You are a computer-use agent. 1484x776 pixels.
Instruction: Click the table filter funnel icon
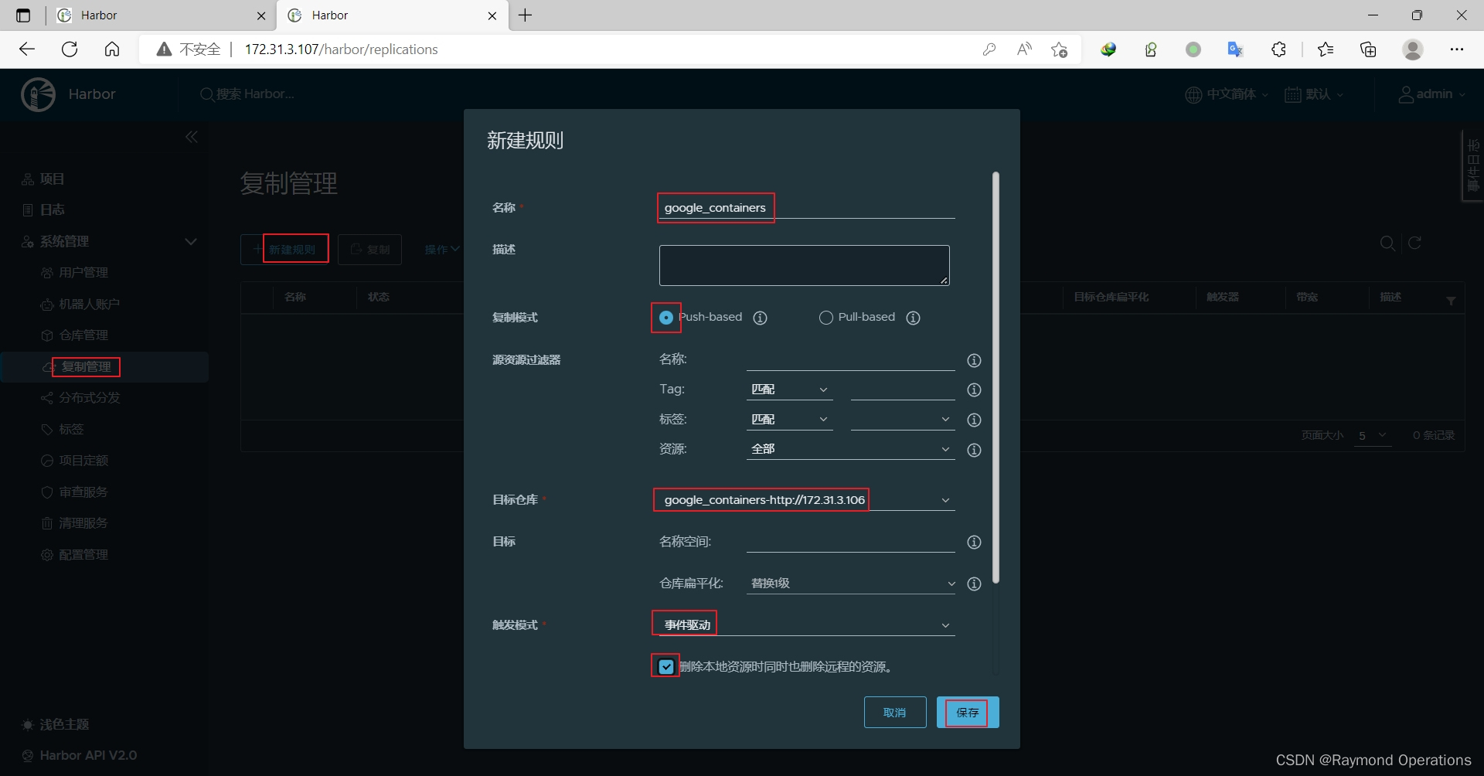point(1451,301)
